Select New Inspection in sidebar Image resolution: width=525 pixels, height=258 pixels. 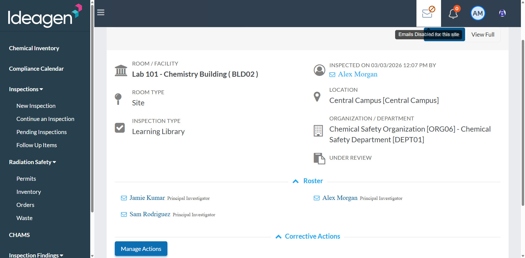(36, 106)
